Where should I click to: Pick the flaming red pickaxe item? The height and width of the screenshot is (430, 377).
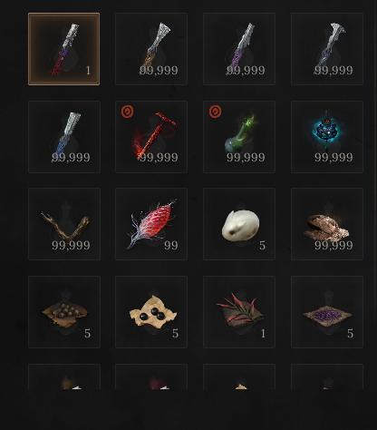[x=151, y=137]
